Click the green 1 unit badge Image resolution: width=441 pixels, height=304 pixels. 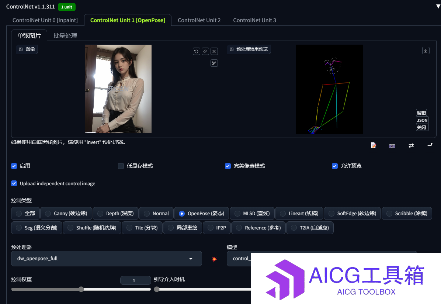click(x=67, y=7)
